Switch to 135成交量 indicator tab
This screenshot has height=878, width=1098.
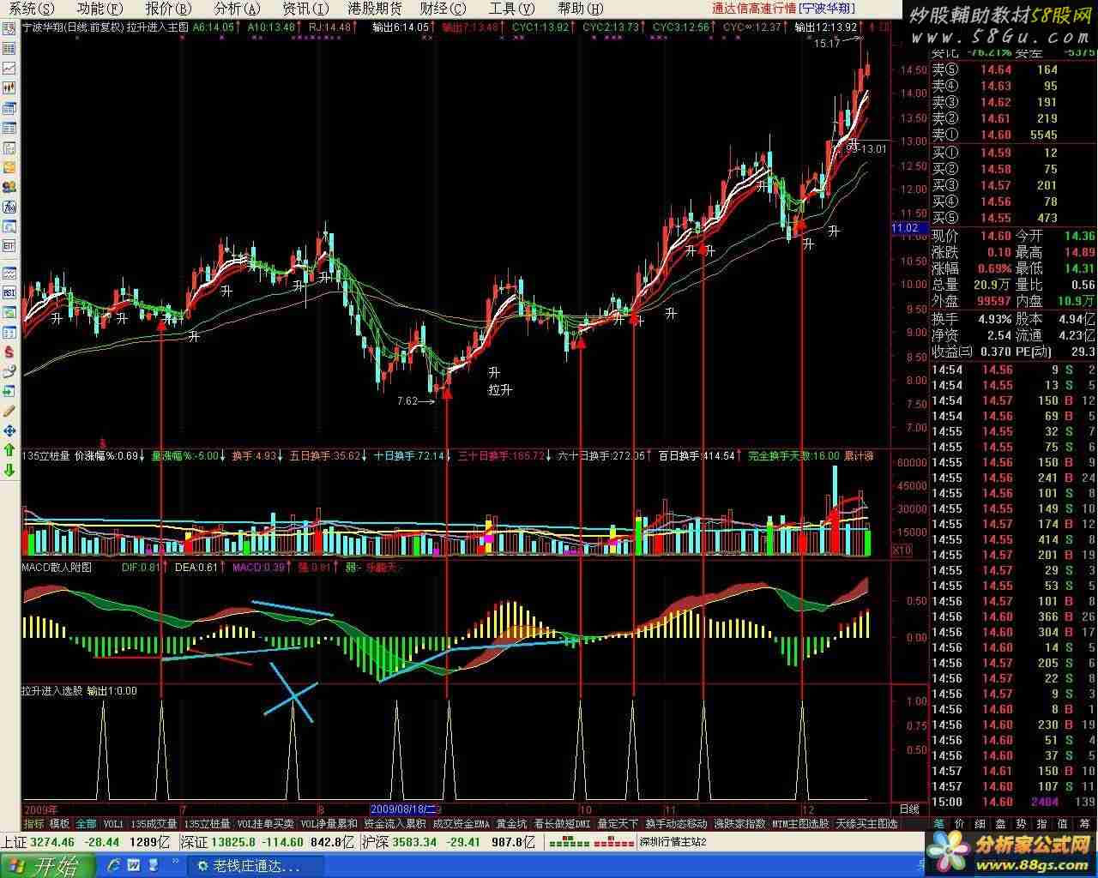154,823
